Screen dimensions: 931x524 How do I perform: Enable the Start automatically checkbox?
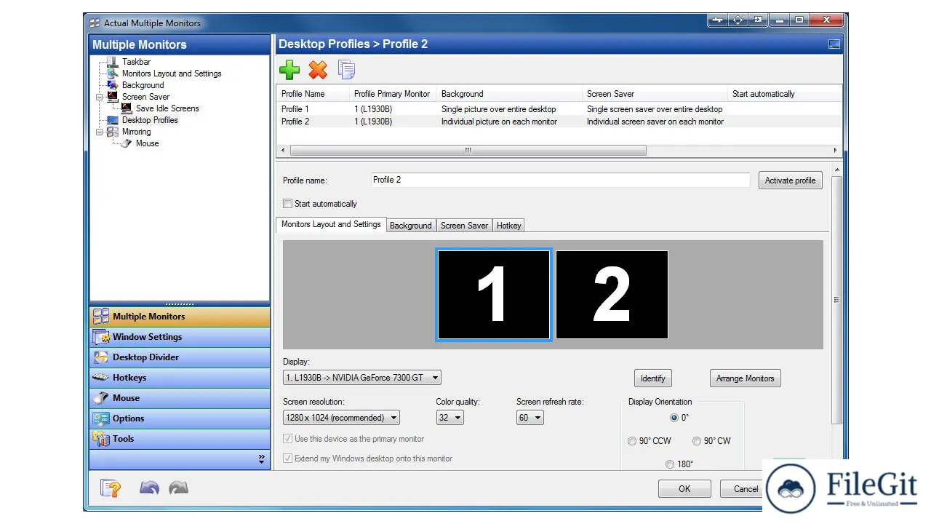(287, 204)
